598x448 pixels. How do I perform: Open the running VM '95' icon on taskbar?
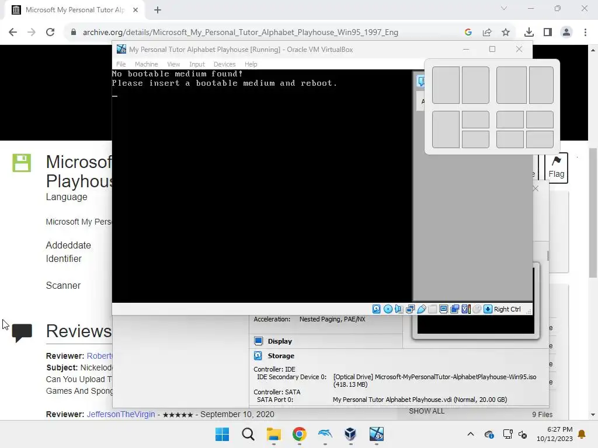tap(377, 434)
